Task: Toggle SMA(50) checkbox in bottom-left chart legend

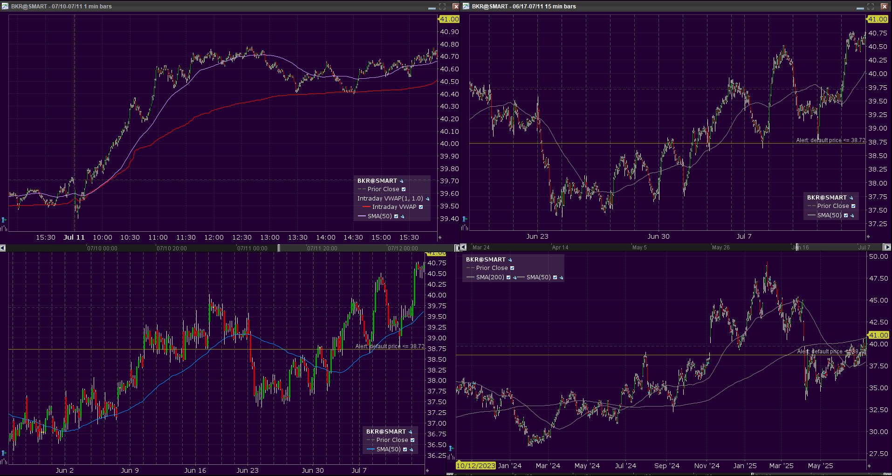Action: 405,449
